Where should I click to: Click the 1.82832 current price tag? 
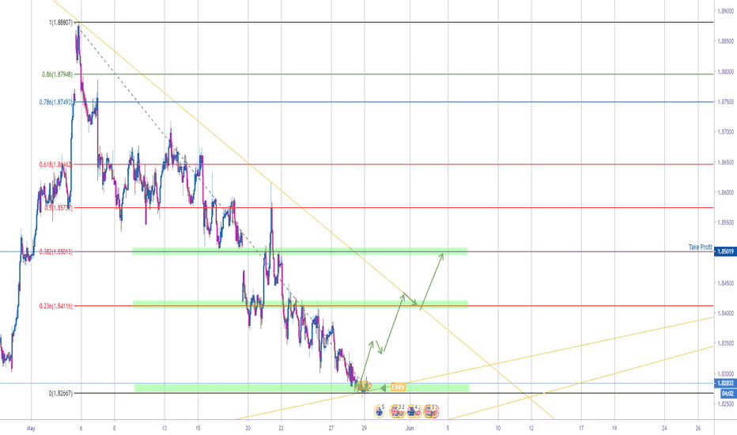(x=725, y=384)
